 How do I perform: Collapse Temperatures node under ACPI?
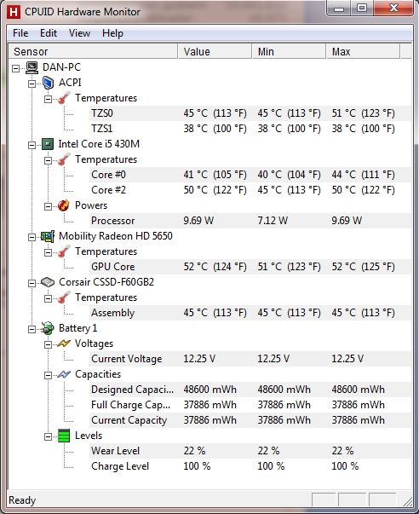49,99
